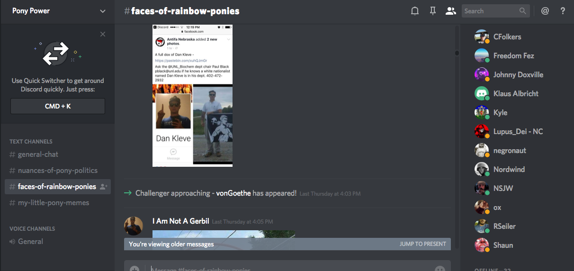Open Klaus Albricht's profile from member list
Image resolution: width=574 pixels, height=271 pixels.
click(515, 94)
